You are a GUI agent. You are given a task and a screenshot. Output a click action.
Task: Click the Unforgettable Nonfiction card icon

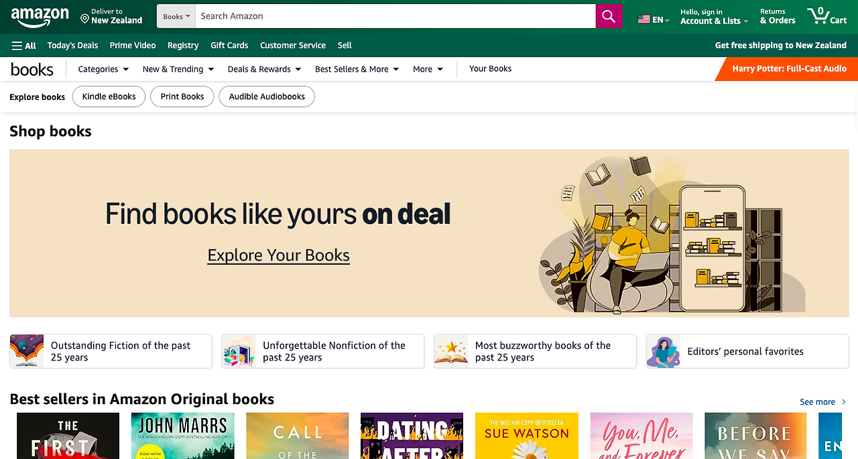(239, 351)
